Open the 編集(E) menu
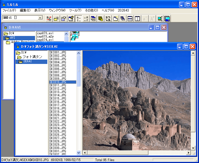Viewport: 199px width, 163px height. coord(25,10)
